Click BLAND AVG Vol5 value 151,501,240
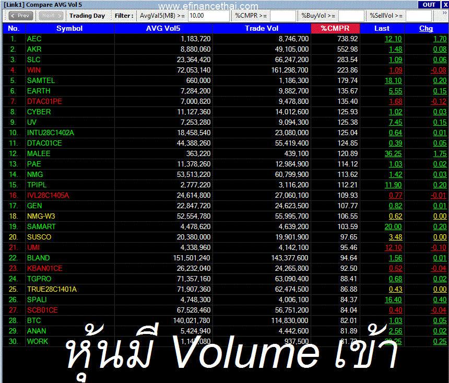Viewport: 449px width, 383px height. [192, 258]
